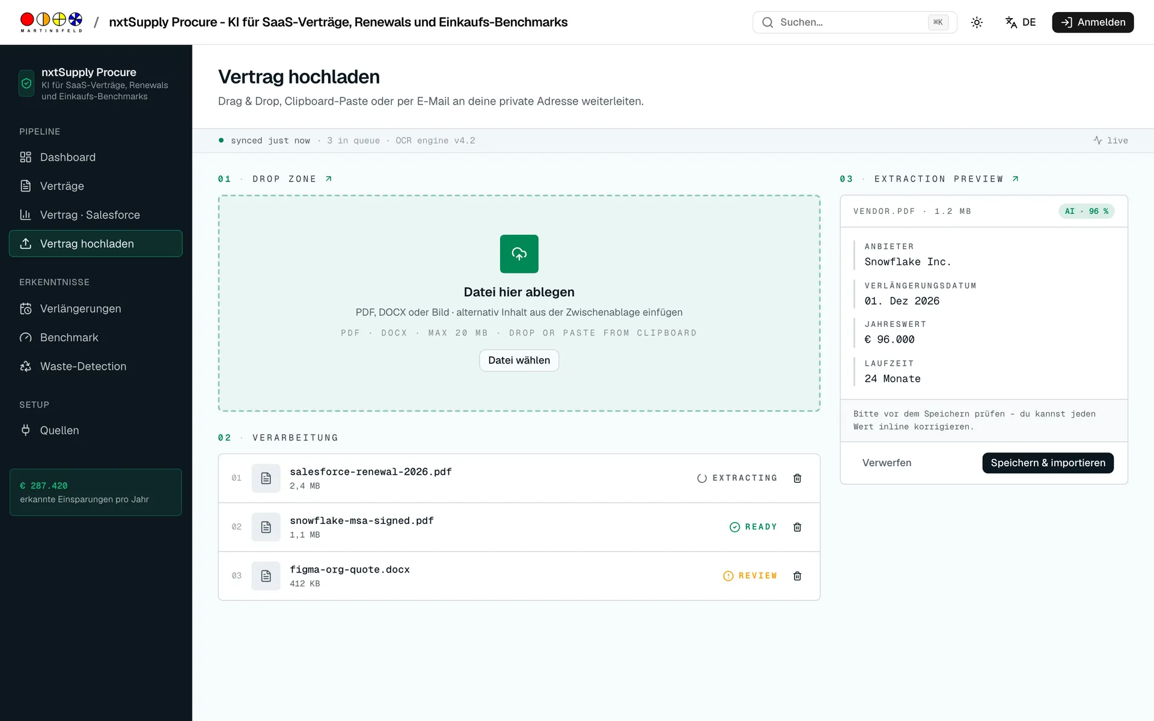
Task: Focus the Suchen search field
Action: click(854, 22)
